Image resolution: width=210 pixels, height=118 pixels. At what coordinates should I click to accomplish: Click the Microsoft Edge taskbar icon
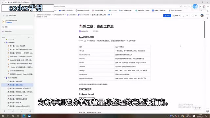24,116
